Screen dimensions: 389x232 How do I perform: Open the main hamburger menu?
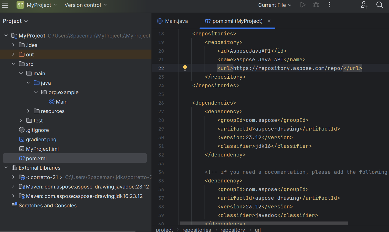pos(5,5)
